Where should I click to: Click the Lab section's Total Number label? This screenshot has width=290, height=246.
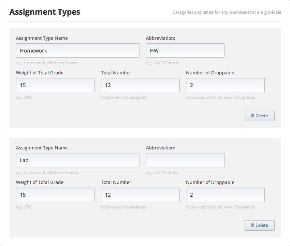click(116, 182)
